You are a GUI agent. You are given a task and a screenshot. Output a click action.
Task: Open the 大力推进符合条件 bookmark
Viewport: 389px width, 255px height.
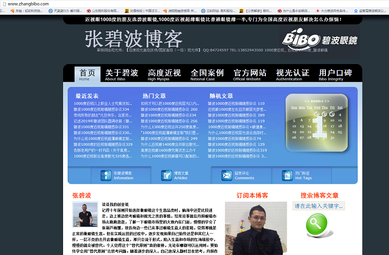(332, 11)
